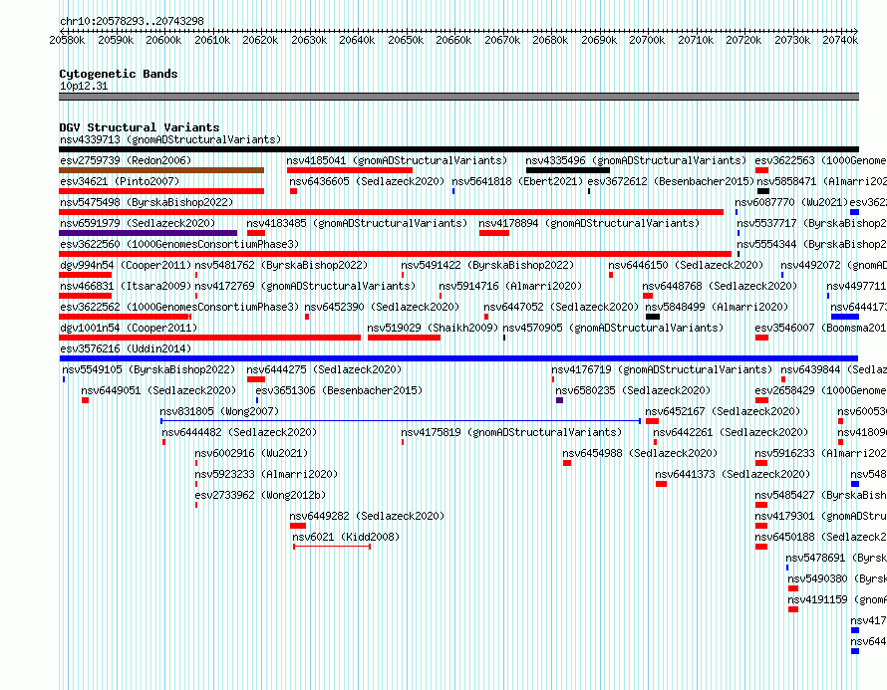Click the black nsv5848499 Almarri2020 bar

653,317
